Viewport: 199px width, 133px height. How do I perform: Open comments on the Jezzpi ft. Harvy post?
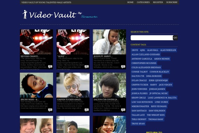pyautogui.click(x=123, y=66)
